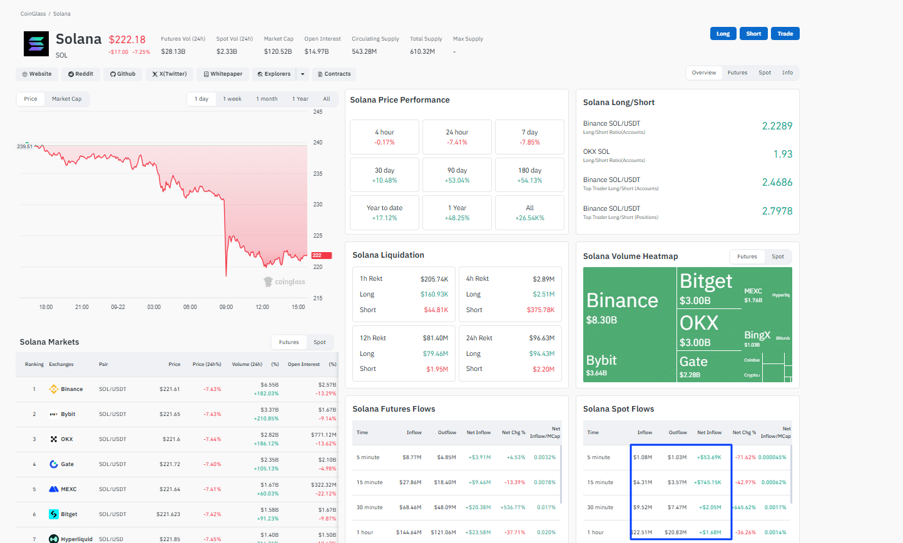The height and width of the screenshot is (543, 903).
Task: Click the Gate tile in volume heatmap
Action: [x=709, y=367]
